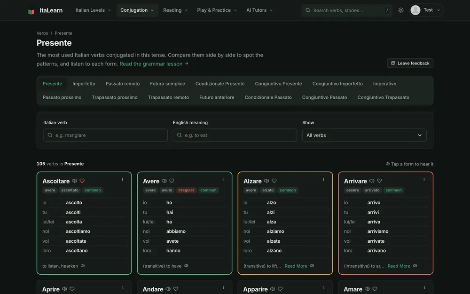
Task: Toggle the light/dark theme sun icon
Action: tap(401, 10)
